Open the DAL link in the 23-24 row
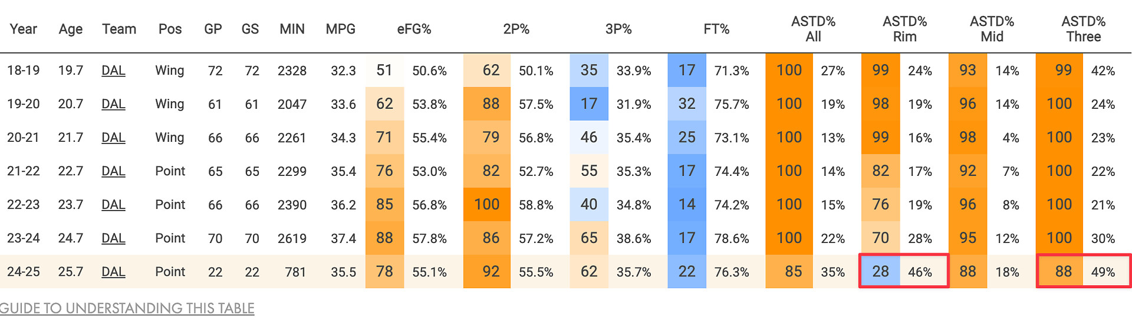 click(x=113, y=238)
